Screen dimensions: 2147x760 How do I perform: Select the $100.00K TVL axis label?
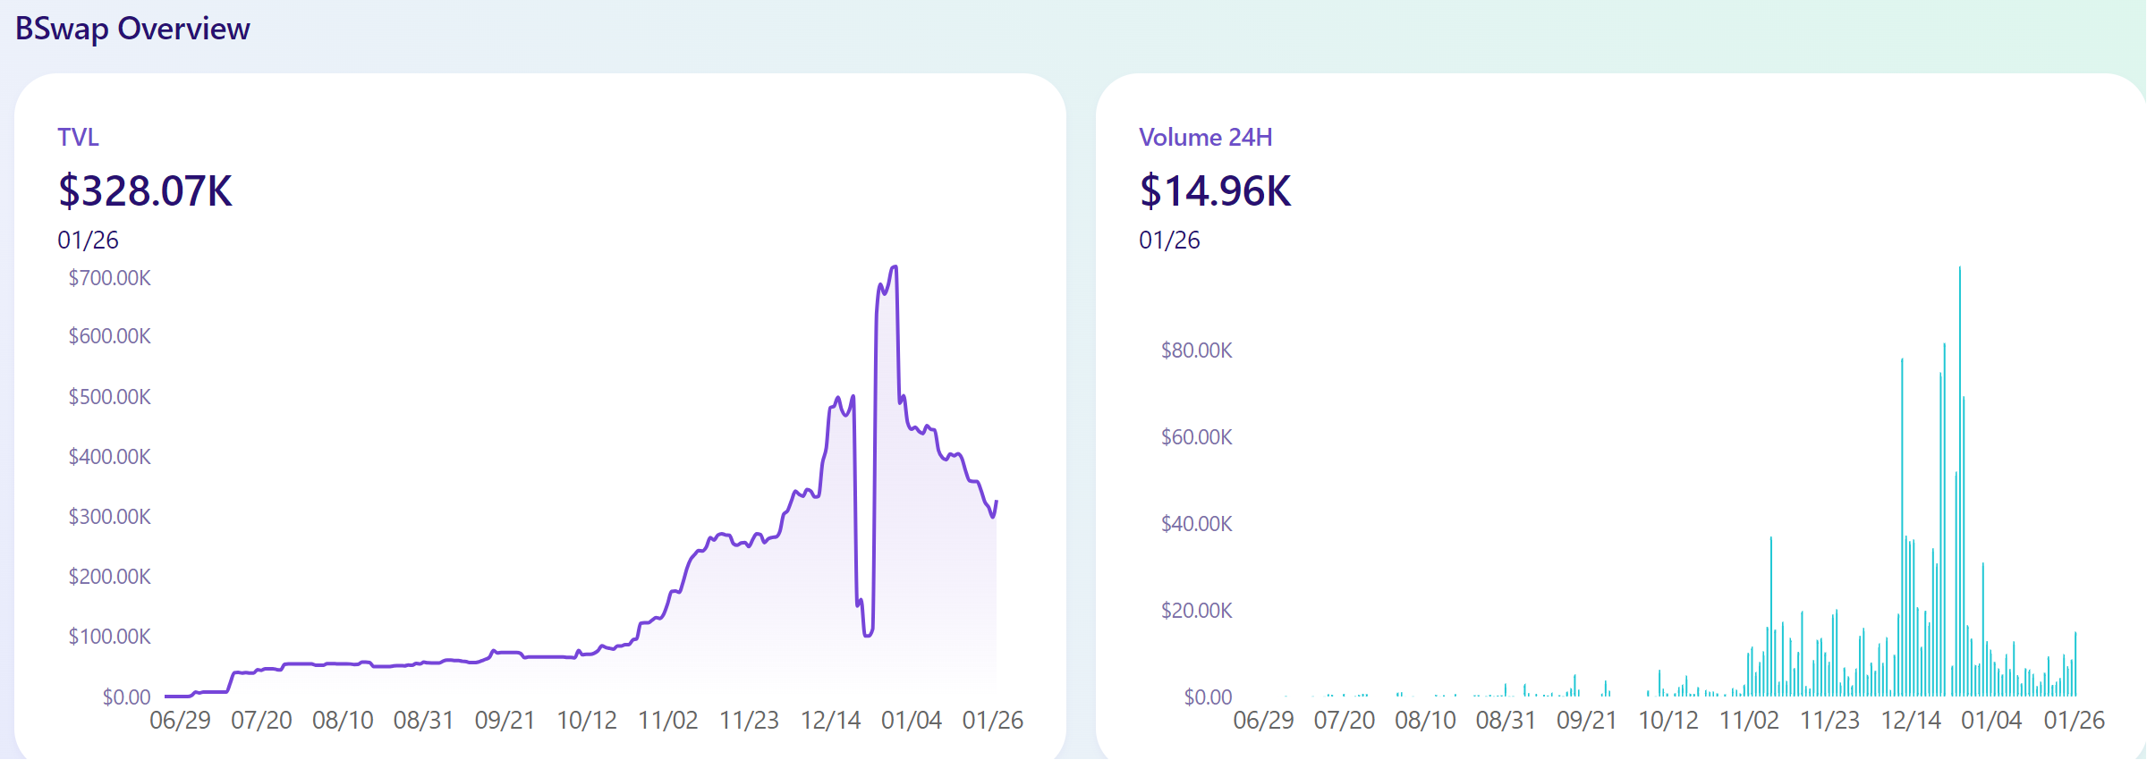(109, 637)
